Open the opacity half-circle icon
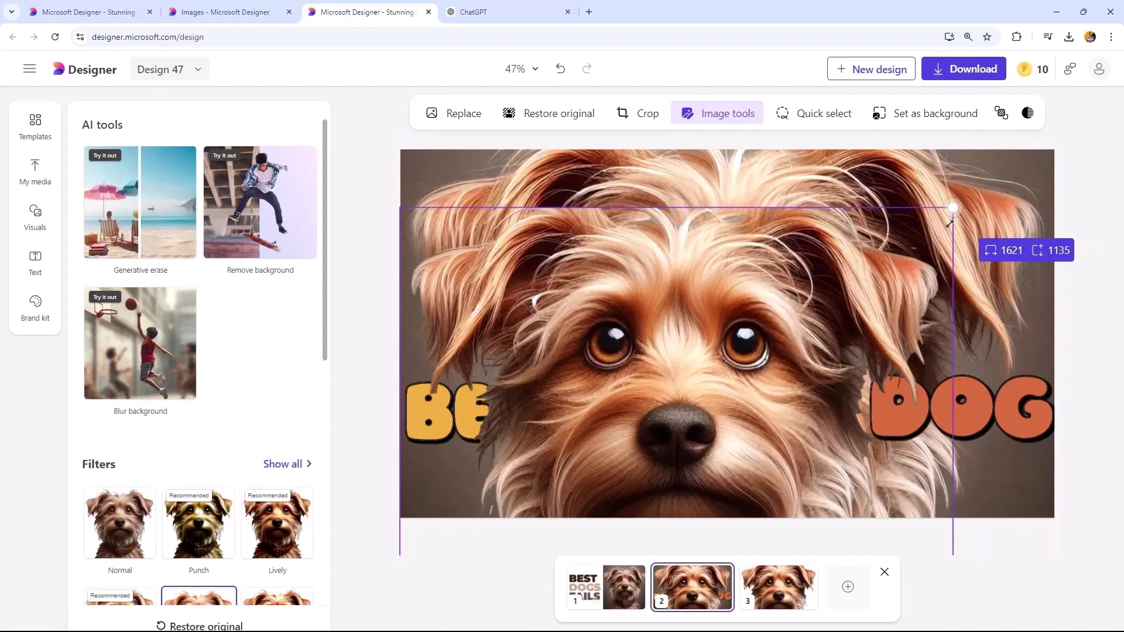 [1027, 113]
